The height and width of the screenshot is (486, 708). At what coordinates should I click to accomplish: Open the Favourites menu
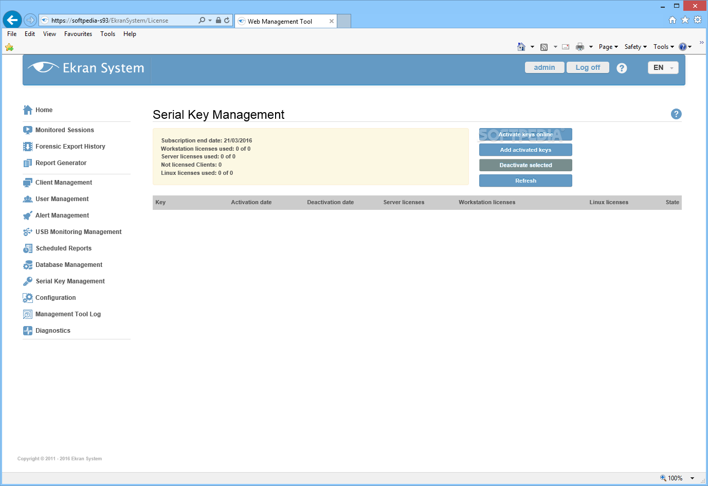(78, 34)
